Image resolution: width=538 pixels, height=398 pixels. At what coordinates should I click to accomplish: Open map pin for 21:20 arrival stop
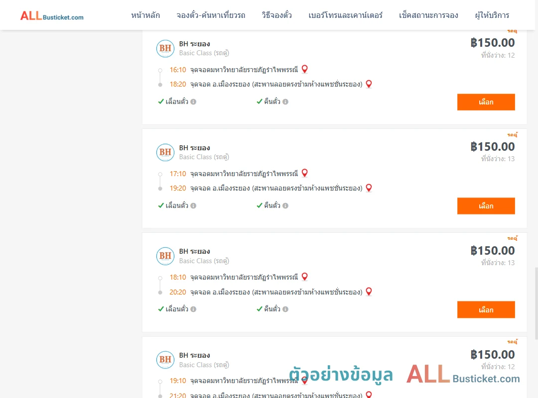(369, 394)
